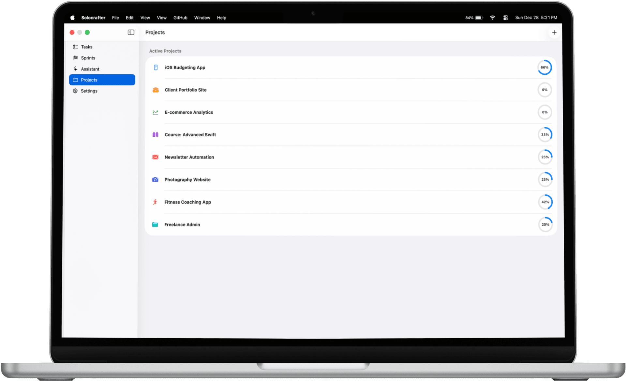This screenshot has width=626, height=381.
Task: Select the iOS Budgeting App phone icon
Action: point(156,67)
